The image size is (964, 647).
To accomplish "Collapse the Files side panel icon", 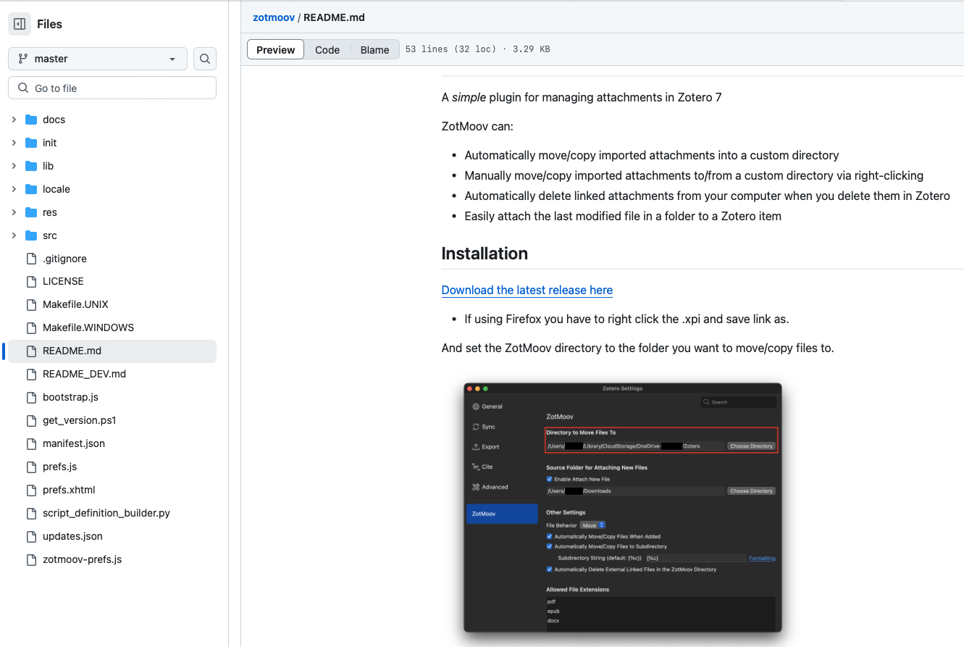I will 20,24.
